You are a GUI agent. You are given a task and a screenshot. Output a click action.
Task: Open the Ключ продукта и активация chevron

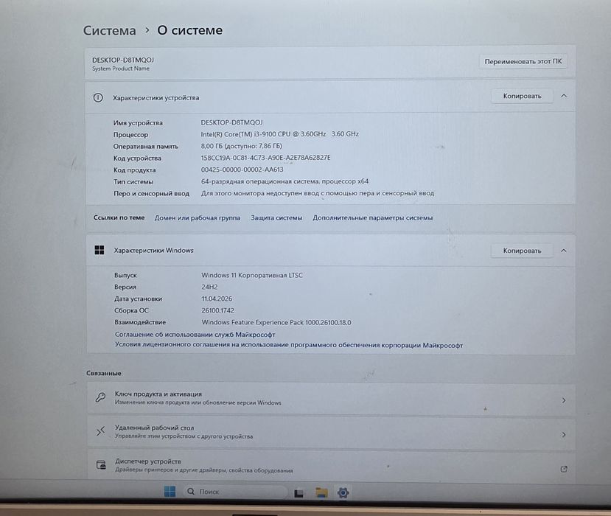563,400
